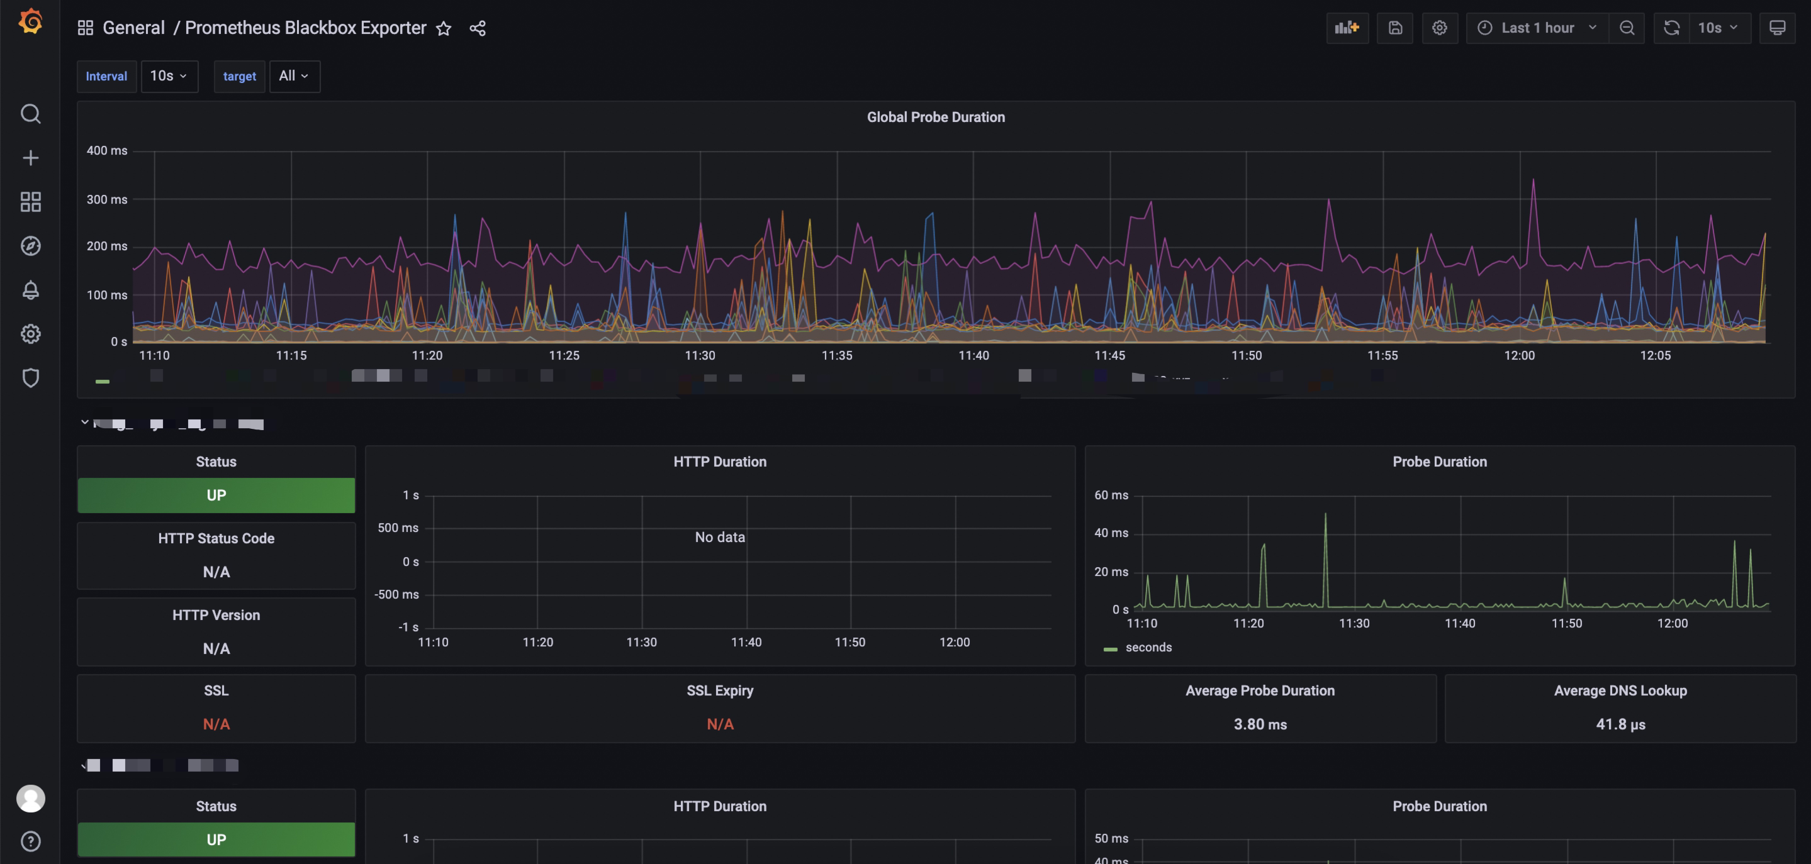Collapse the first target row section
Viewport: 1811px width, 864px height.
[84, 423]
